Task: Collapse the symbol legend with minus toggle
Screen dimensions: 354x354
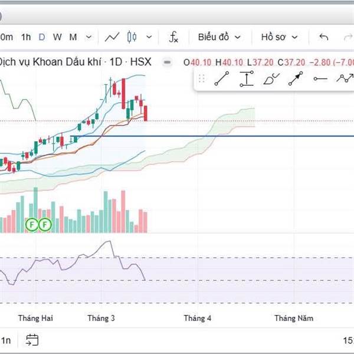Action: 168,61
